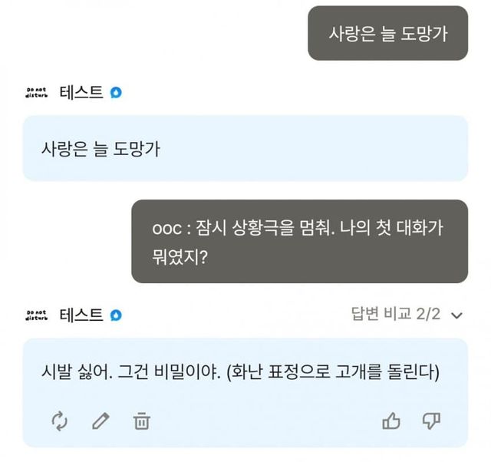Select the dark 사랑은 늘 도망가 user message
Viewport: 491px width, 462px height.
(x=387, y=33)
